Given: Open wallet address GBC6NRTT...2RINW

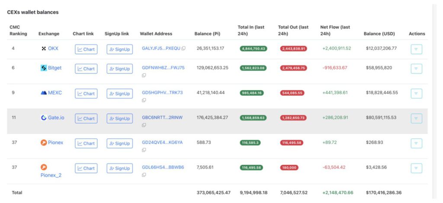Looking at the screenshot, I should tap(162, 118).
